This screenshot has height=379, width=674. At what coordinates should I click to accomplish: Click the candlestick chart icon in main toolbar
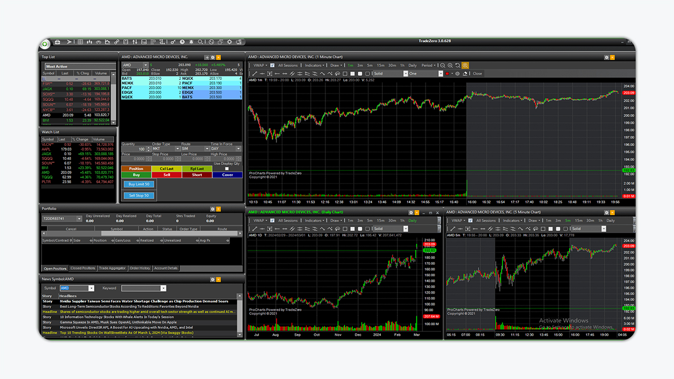point(89,42)
